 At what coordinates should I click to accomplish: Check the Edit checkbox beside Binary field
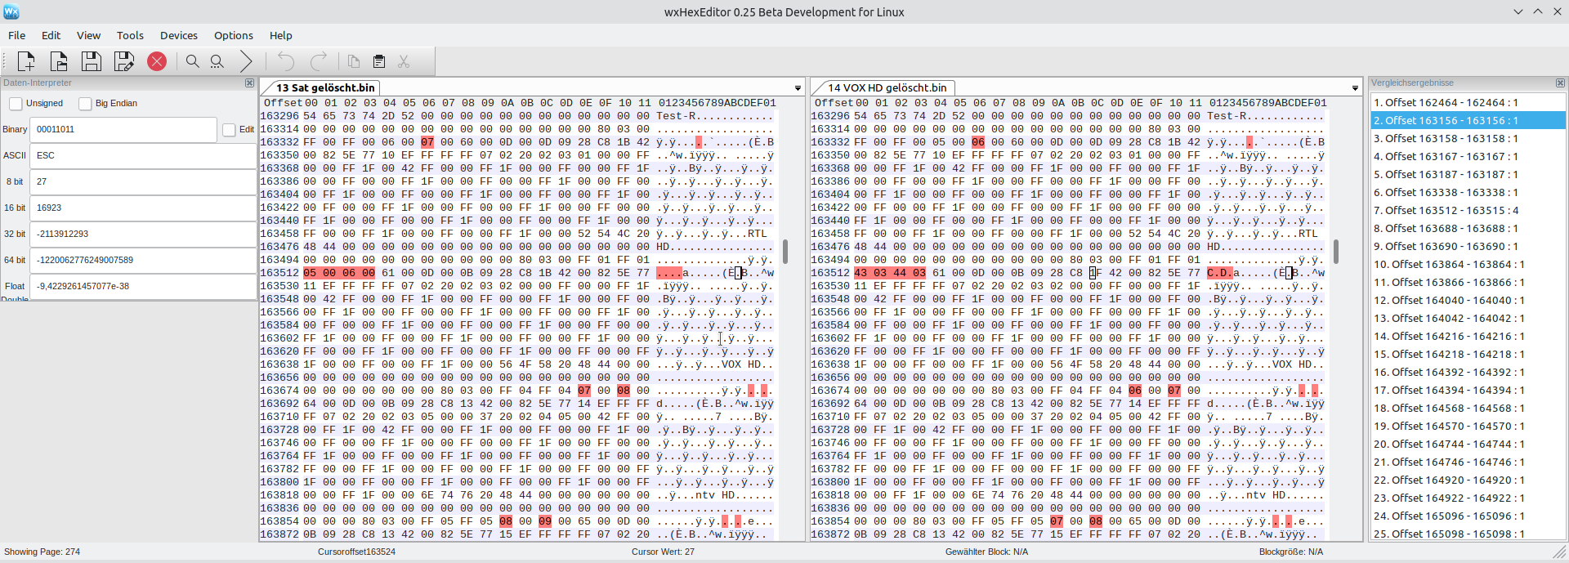(x=229, y=130)
